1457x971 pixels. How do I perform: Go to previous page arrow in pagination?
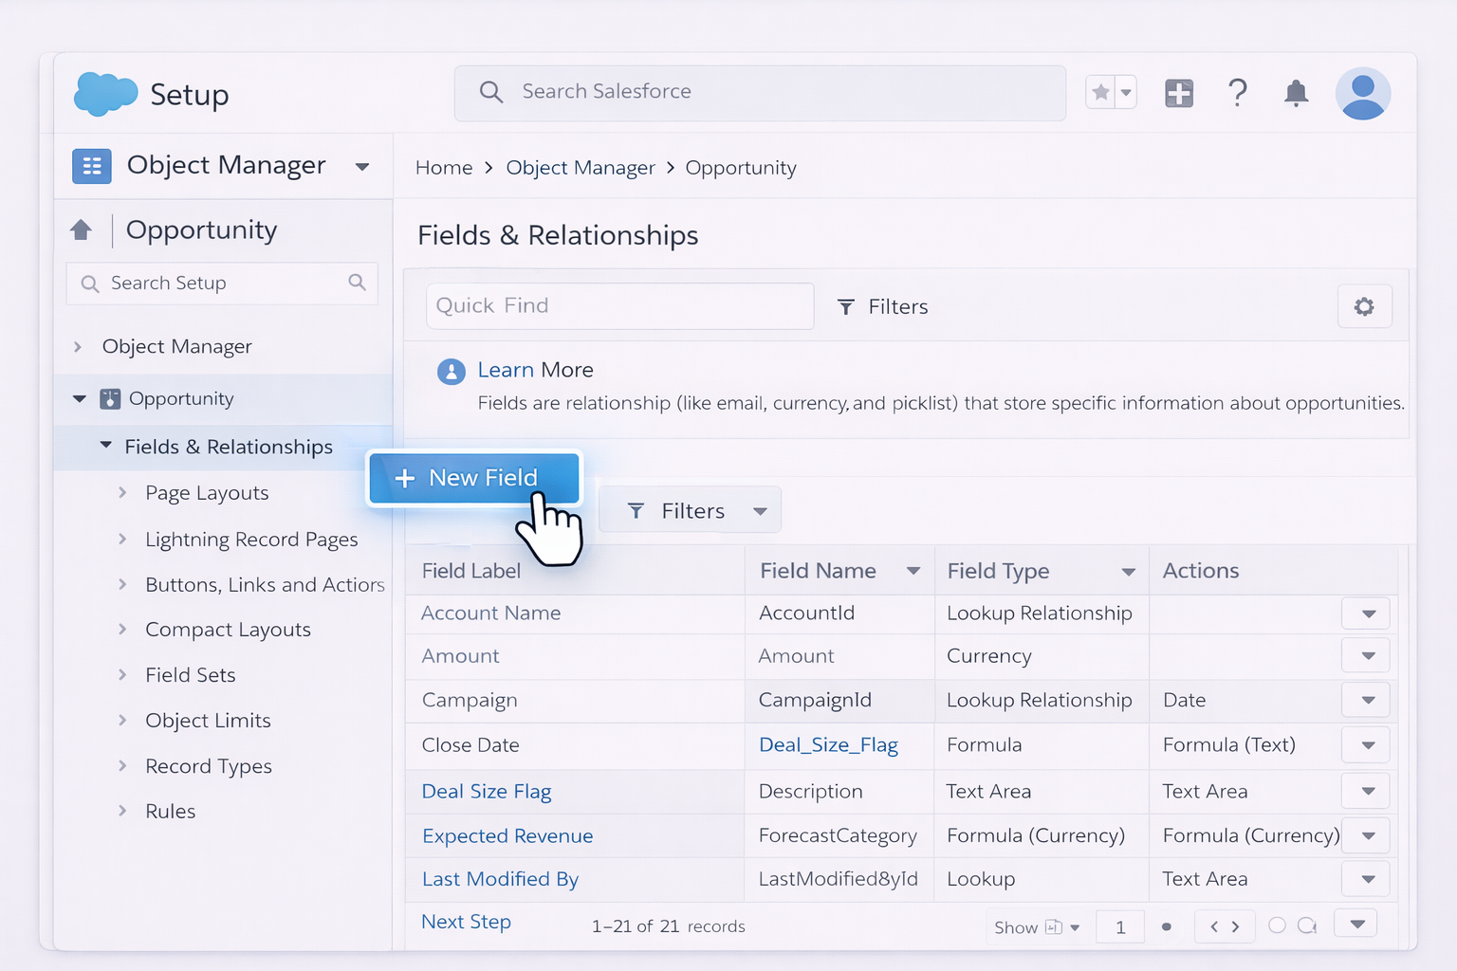point(1214,926)
